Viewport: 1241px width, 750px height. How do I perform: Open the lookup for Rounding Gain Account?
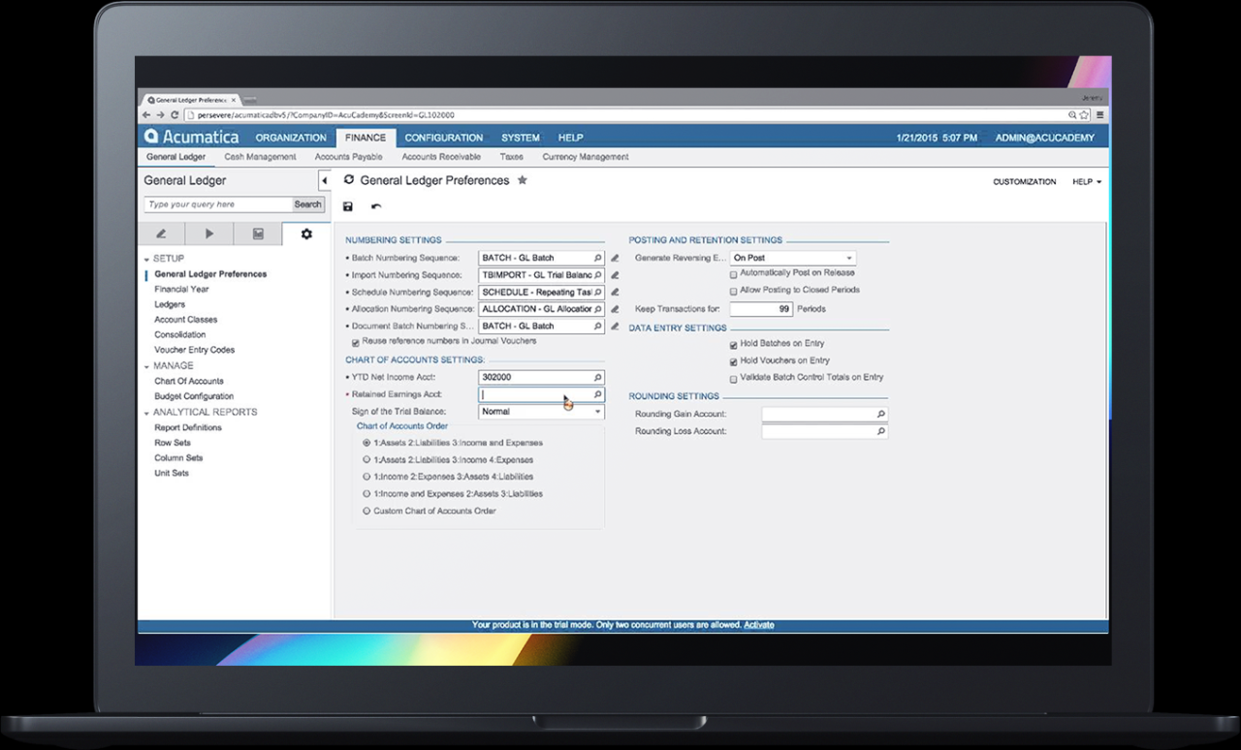click(x=879, y=413)
